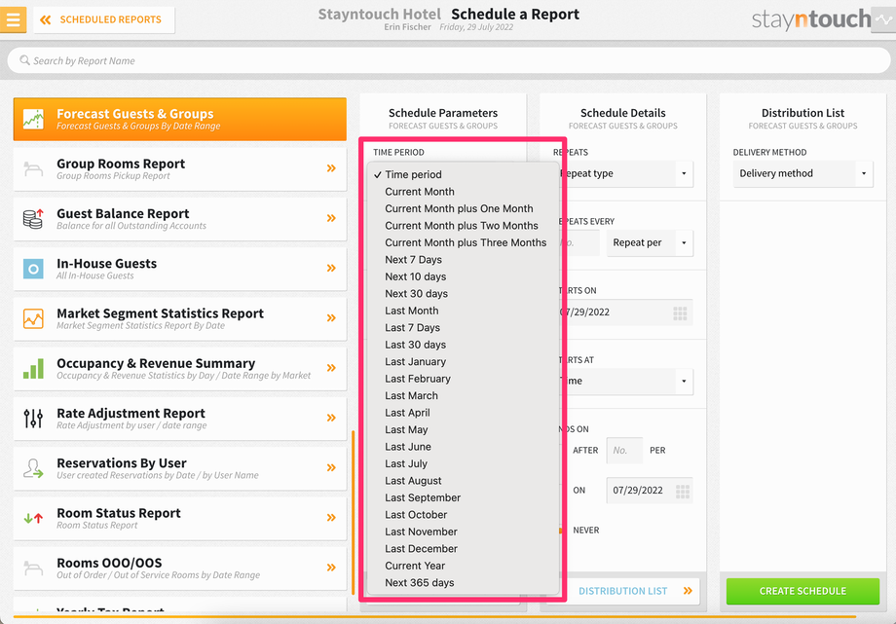Click the Reservations By User person icon

click(33, 468)
